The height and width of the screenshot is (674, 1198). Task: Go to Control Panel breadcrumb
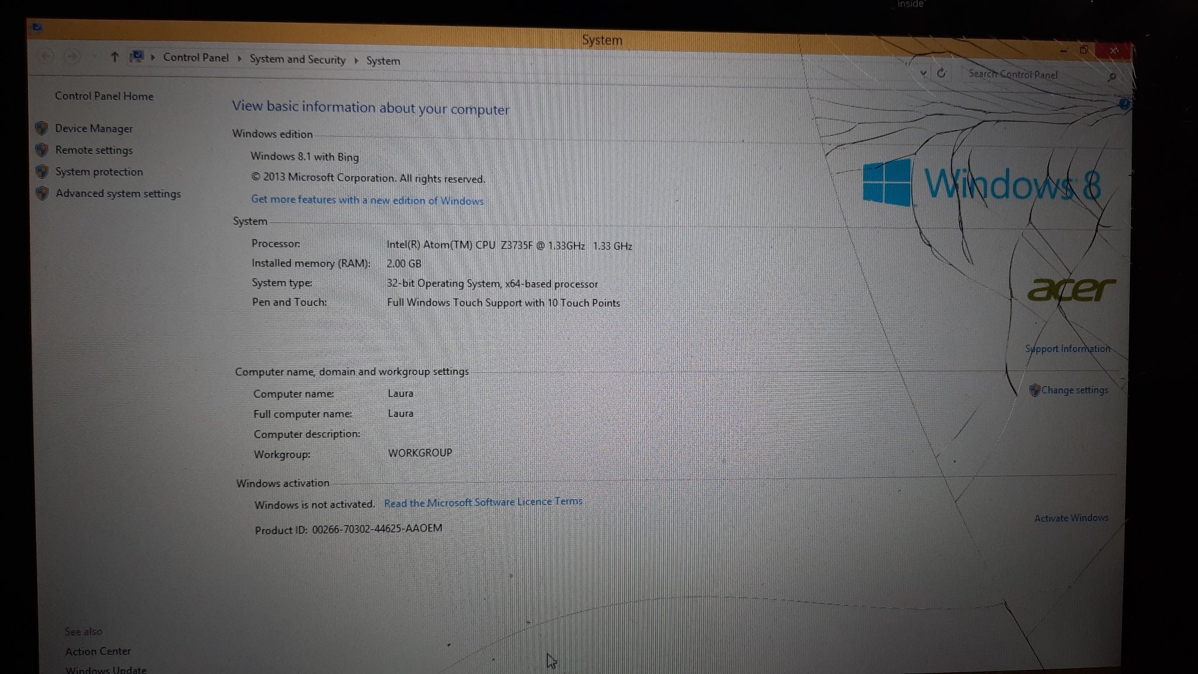point(196,58)
